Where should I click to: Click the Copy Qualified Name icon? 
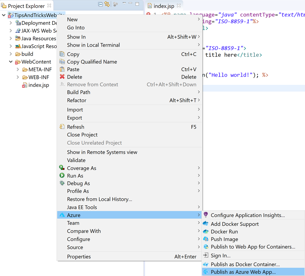(62, 61)
